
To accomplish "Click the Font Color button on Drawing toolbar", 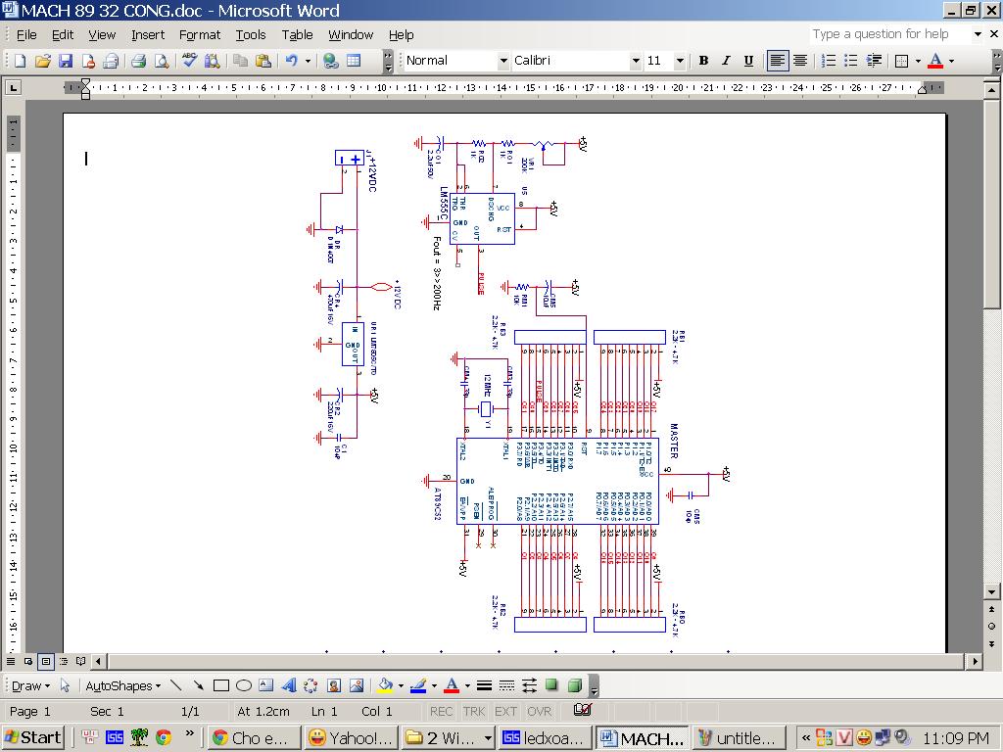I will pyautogui.click(x=452, y=685).
